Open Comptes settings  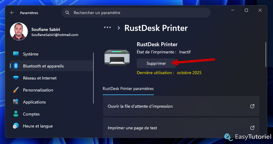tap(51, 114)
